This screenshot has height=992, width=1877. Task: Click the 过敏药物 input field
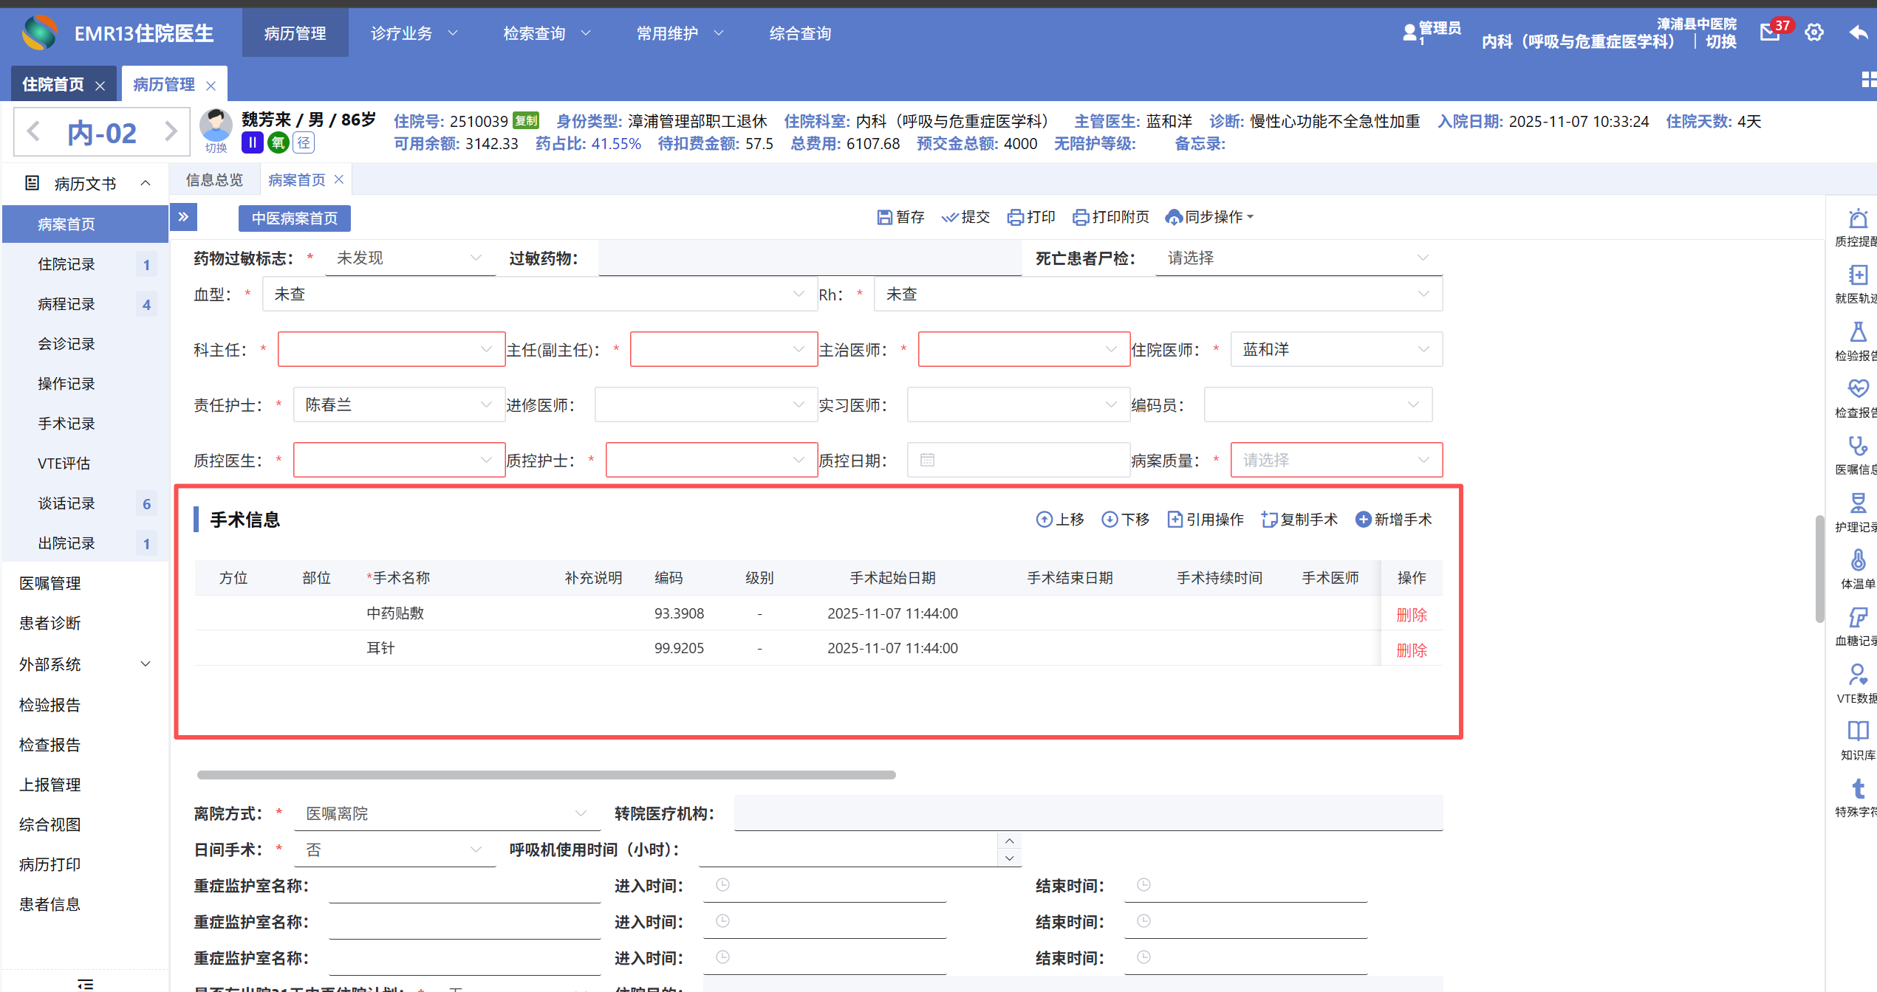[809, 258]
